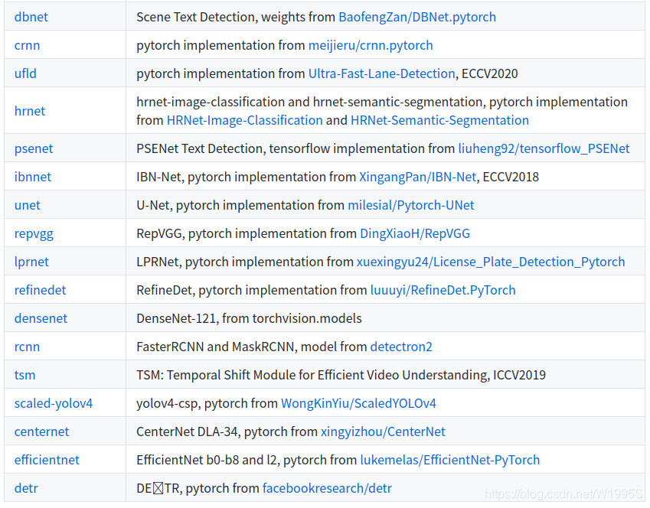This screenshot has width=650, height=508.
Task: Follow the BaofengZan/DBNet.pytorch link
Action: click(417, 17)
